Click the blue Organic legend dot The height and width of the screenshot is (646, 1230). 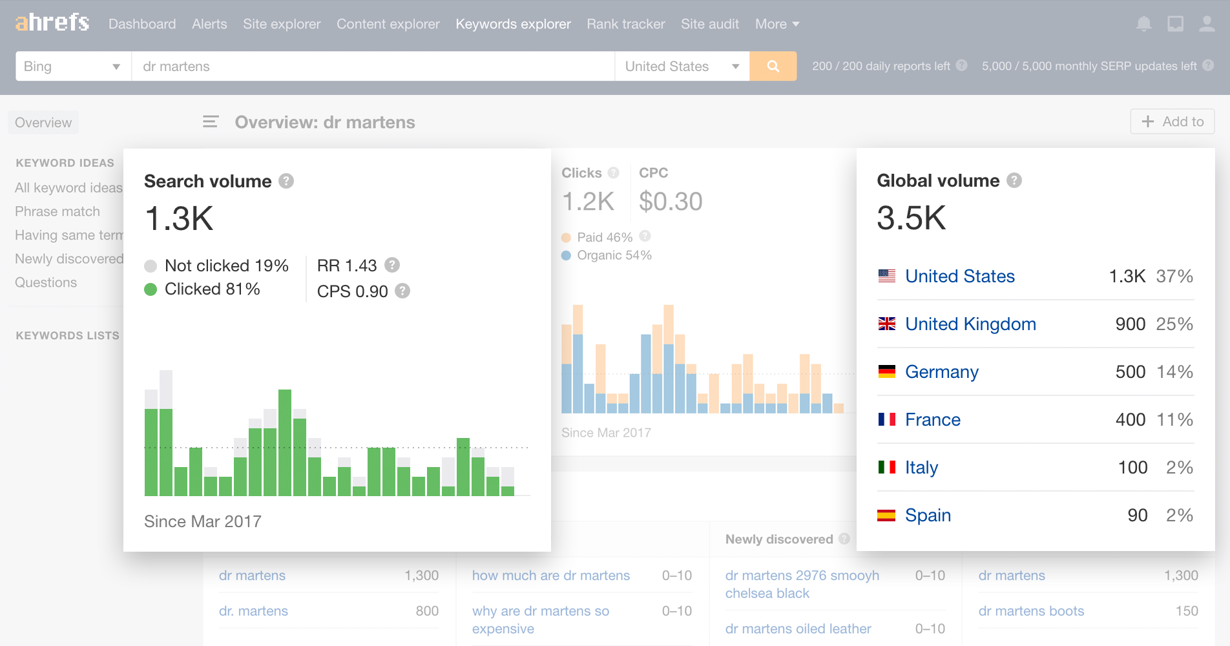point(567,255)
